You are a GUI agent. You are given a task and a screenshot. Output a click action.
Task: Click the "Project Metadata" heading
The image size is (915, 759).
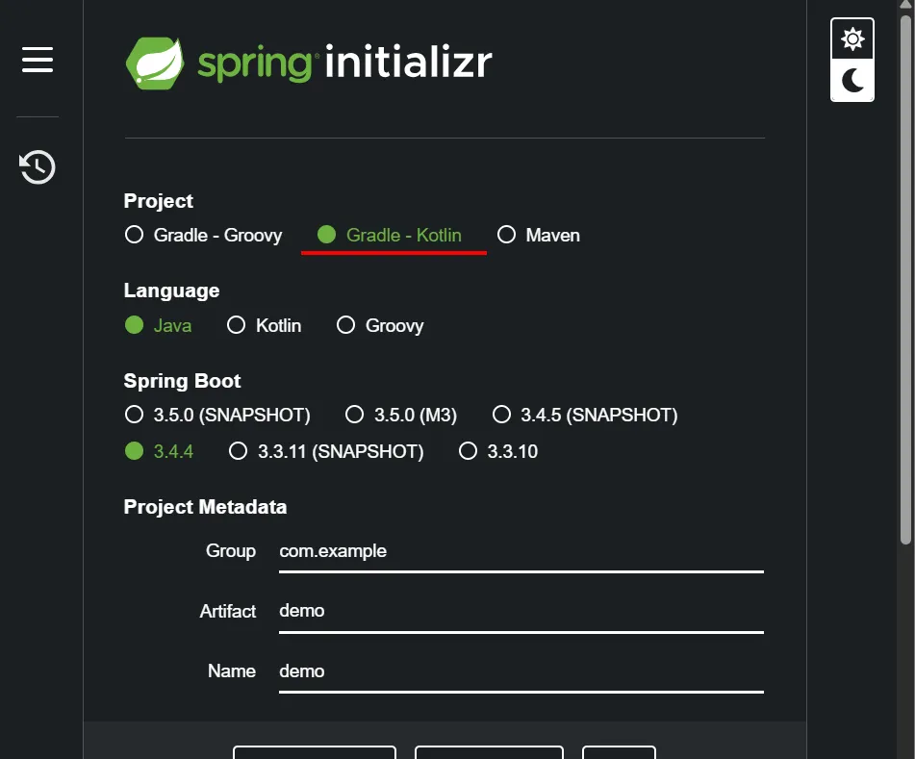pyautogui.click(x=205, y=507)
